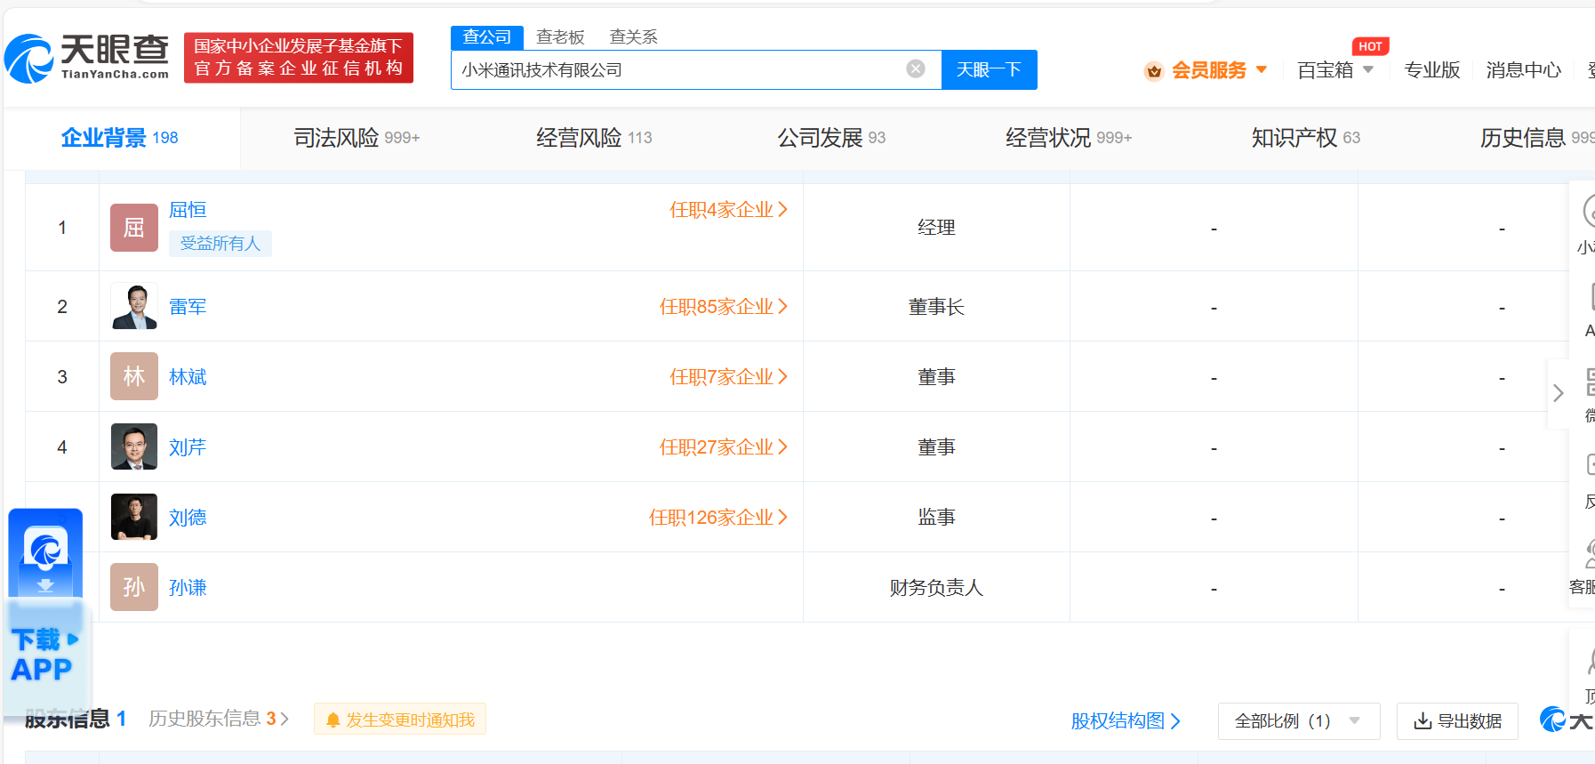1595x764 pixels.
Task: Select the 知识产权 tab
Action: [1306, 138]
